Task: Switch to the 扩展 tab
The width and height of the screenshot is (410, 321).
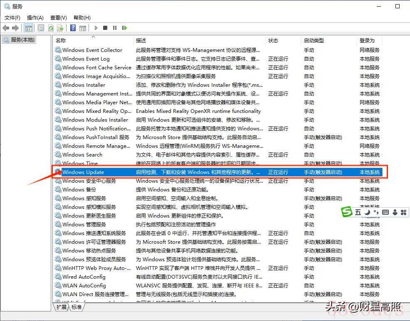Action: pyautogui.click(x=62, y=307)
